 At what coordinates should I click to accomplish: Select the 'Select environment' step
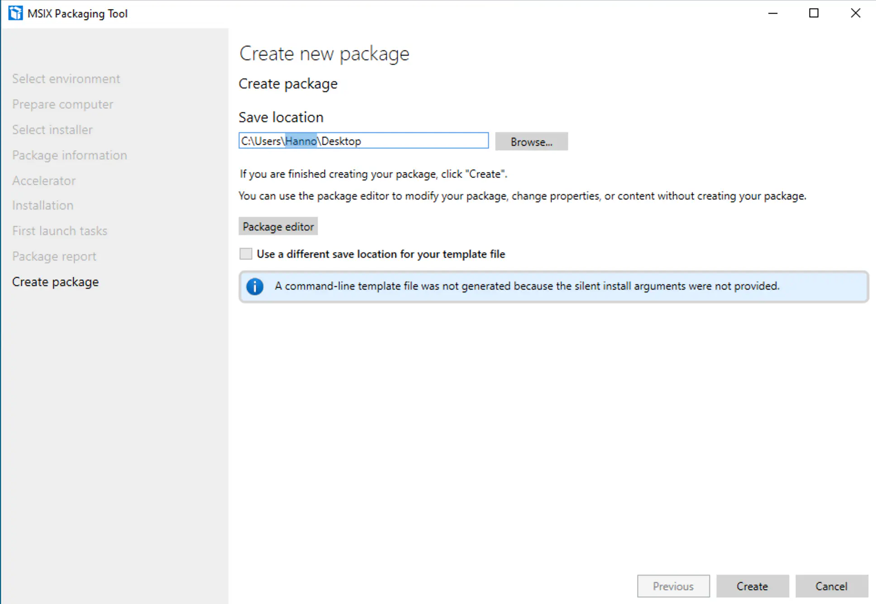[66, 78]
